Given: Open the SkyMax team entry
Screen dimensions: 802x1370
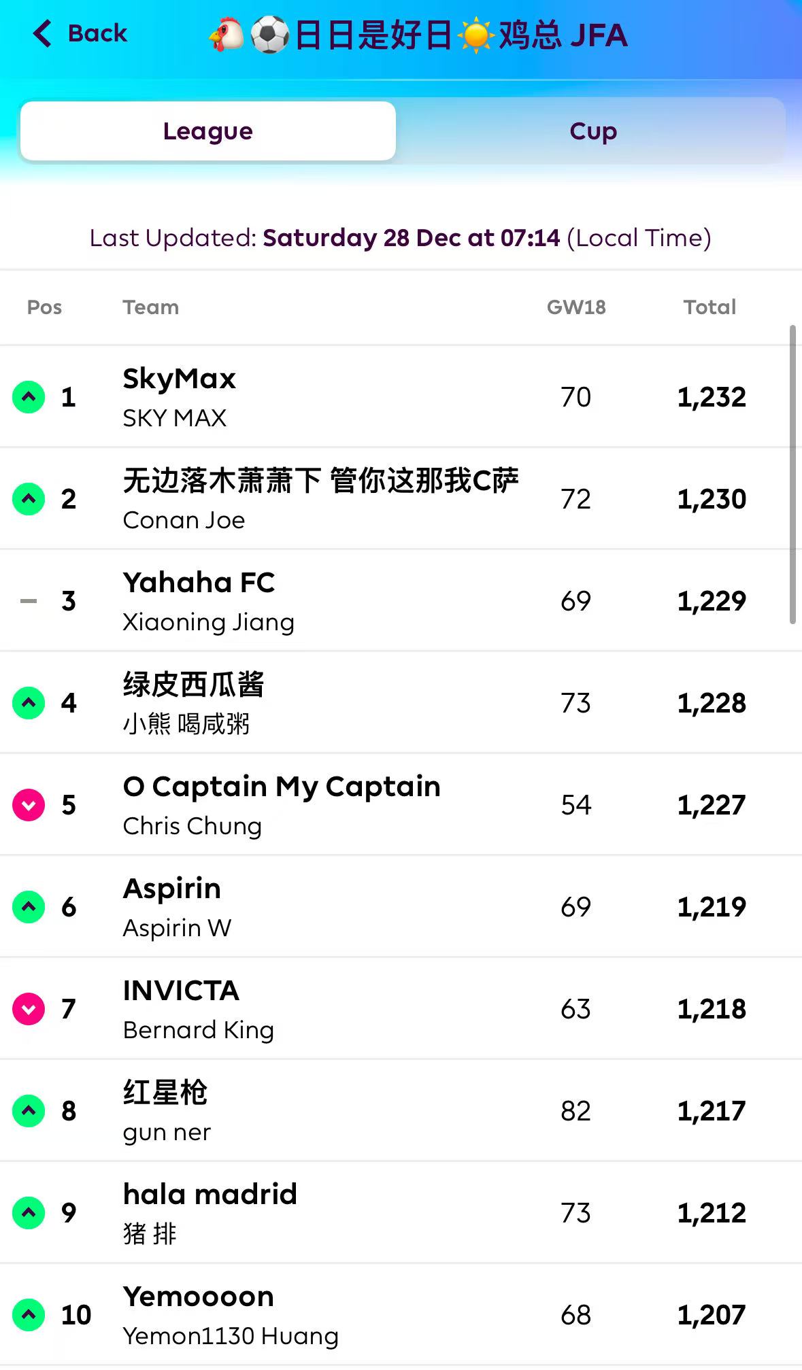Looking at the screenshot, I should click(180, 379).
